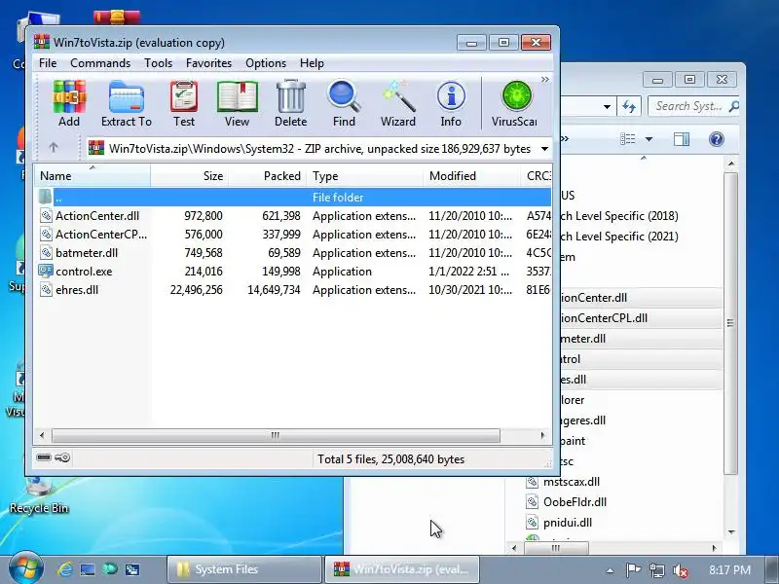Image resolution: width=779 pixels, height=584 pixels.
Task: Click the View book icon
Action: coord(237,104)
